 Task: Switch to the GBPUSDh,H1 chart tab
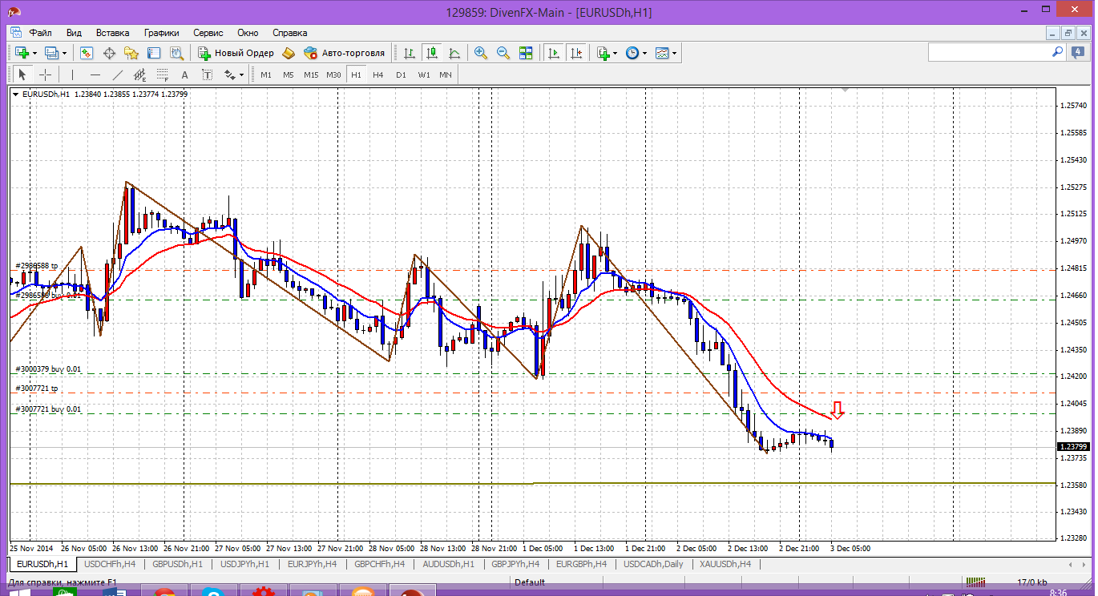pos(177,564)
